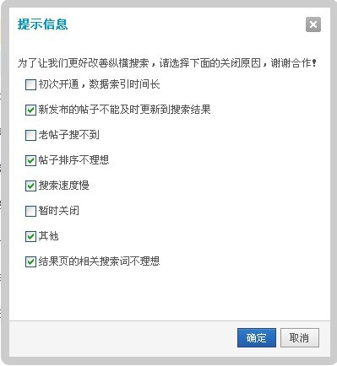Click the 提示信息 dialog title

pos(43,24)
